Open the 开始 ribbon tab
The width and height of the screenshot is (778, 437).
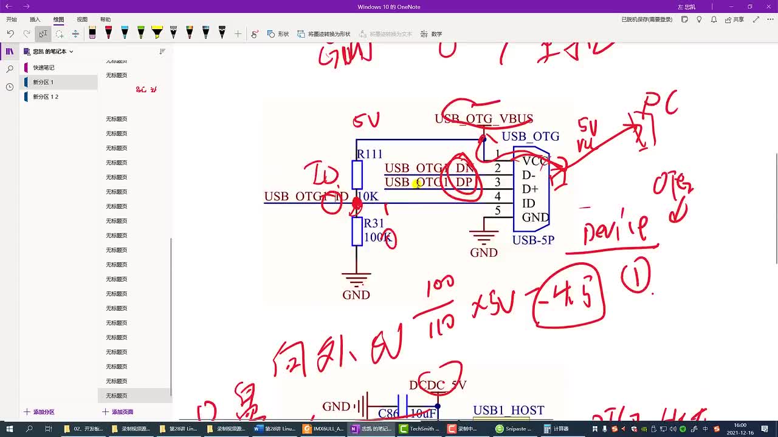click(12, 19)
